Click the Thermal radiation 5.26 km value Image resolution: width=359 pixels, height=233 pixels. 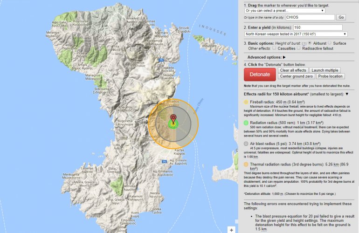pyautogui.click(x=332, y=164)
